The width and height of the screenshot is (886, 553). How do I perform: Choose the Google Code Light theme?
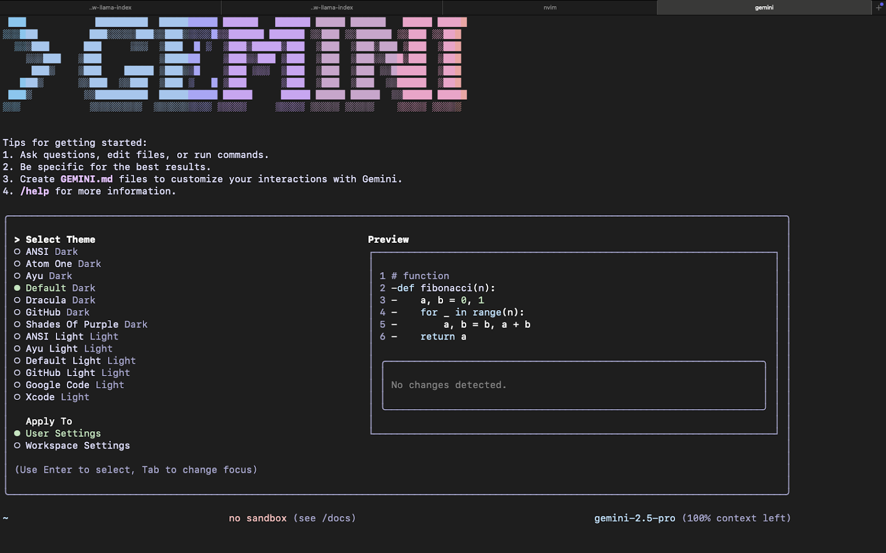pyautogui.click(x=69, y=385)
